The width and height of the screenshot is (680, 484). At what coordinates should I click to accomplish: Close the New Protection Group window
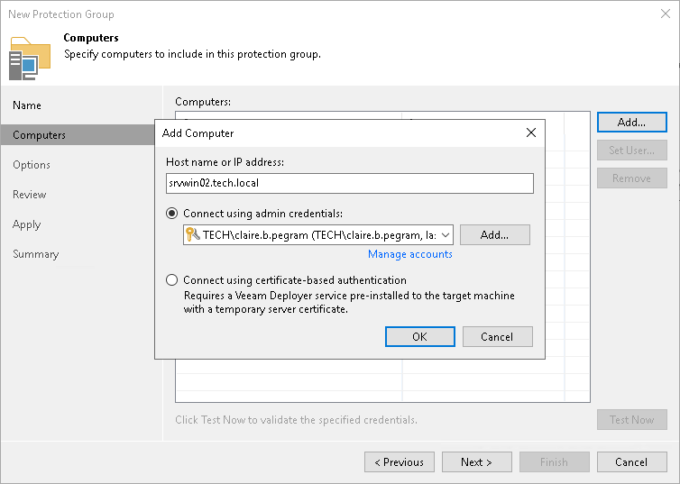[x=666, y=14]
